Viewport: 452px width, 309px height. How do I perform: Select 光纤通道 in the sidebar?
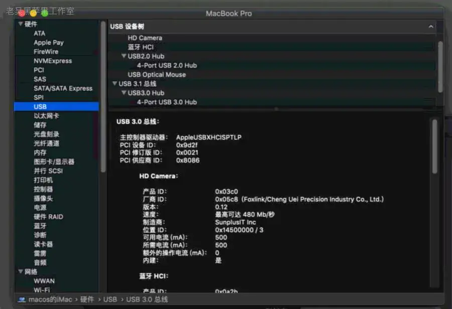[46, 143]
